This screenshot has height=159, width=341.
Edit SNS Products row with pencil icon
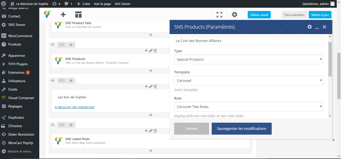click(151, 51)
